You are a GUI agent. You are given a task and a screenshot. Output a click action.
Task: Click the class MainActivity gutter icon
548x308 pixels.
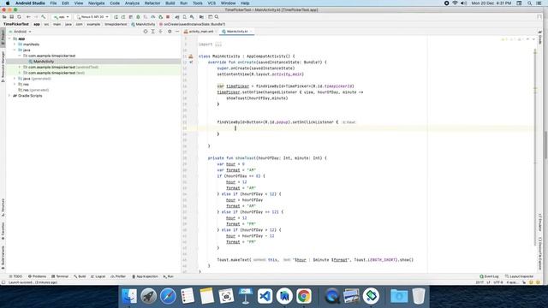(191, 56)
